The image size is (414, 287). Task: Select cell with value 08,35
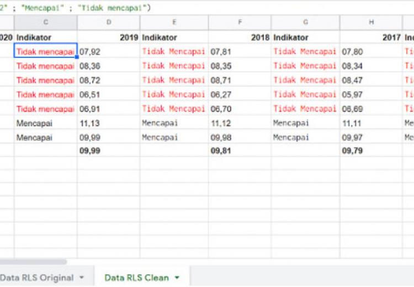click(x=240, y=66)
